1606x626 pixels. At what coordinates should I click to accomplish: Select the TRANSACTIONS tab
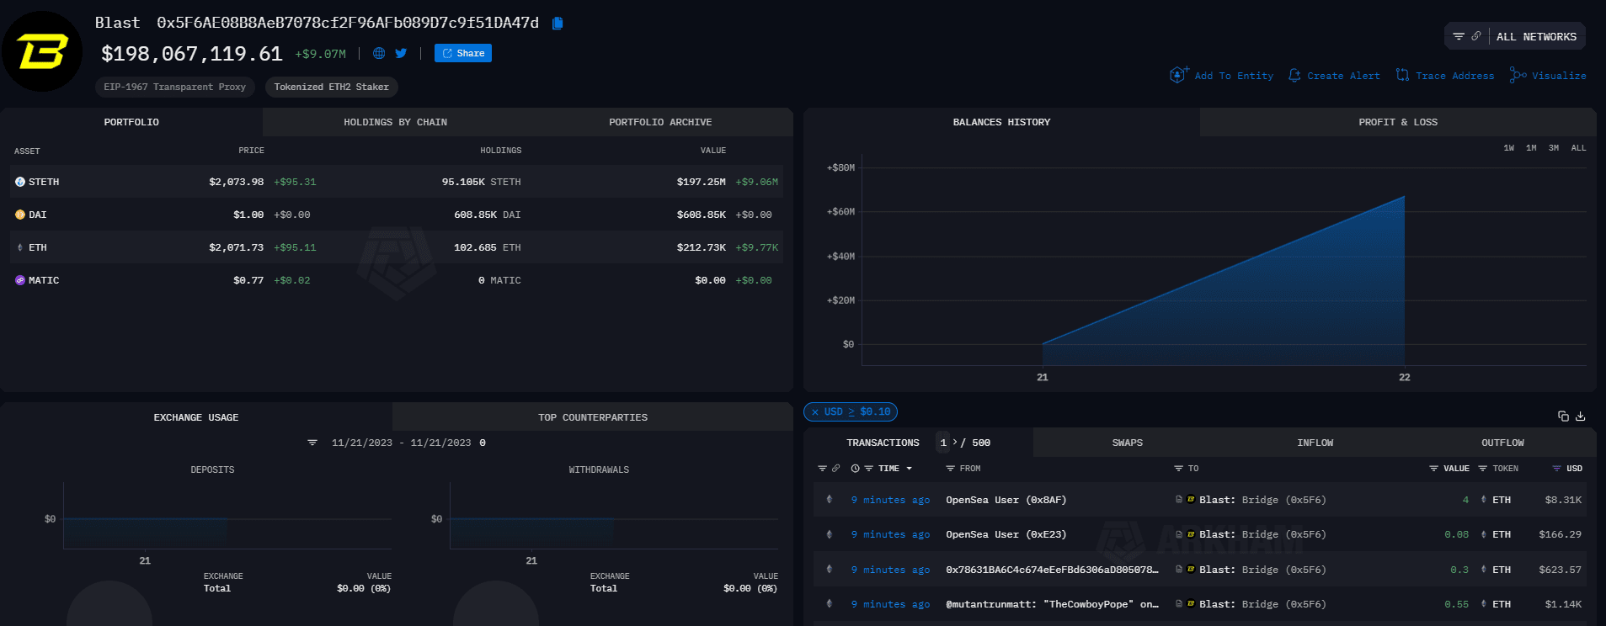pyautogui.click(x=883, y=443)
